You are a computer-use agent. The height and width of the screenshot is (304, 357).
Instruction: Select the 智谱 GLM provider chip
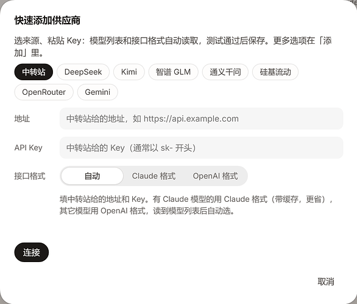pos(173,72)
